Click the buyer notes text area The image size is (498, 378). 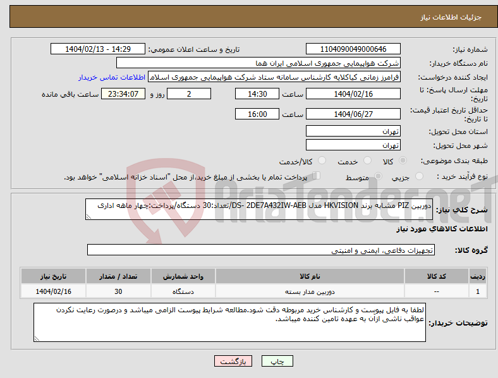[229, 322]
